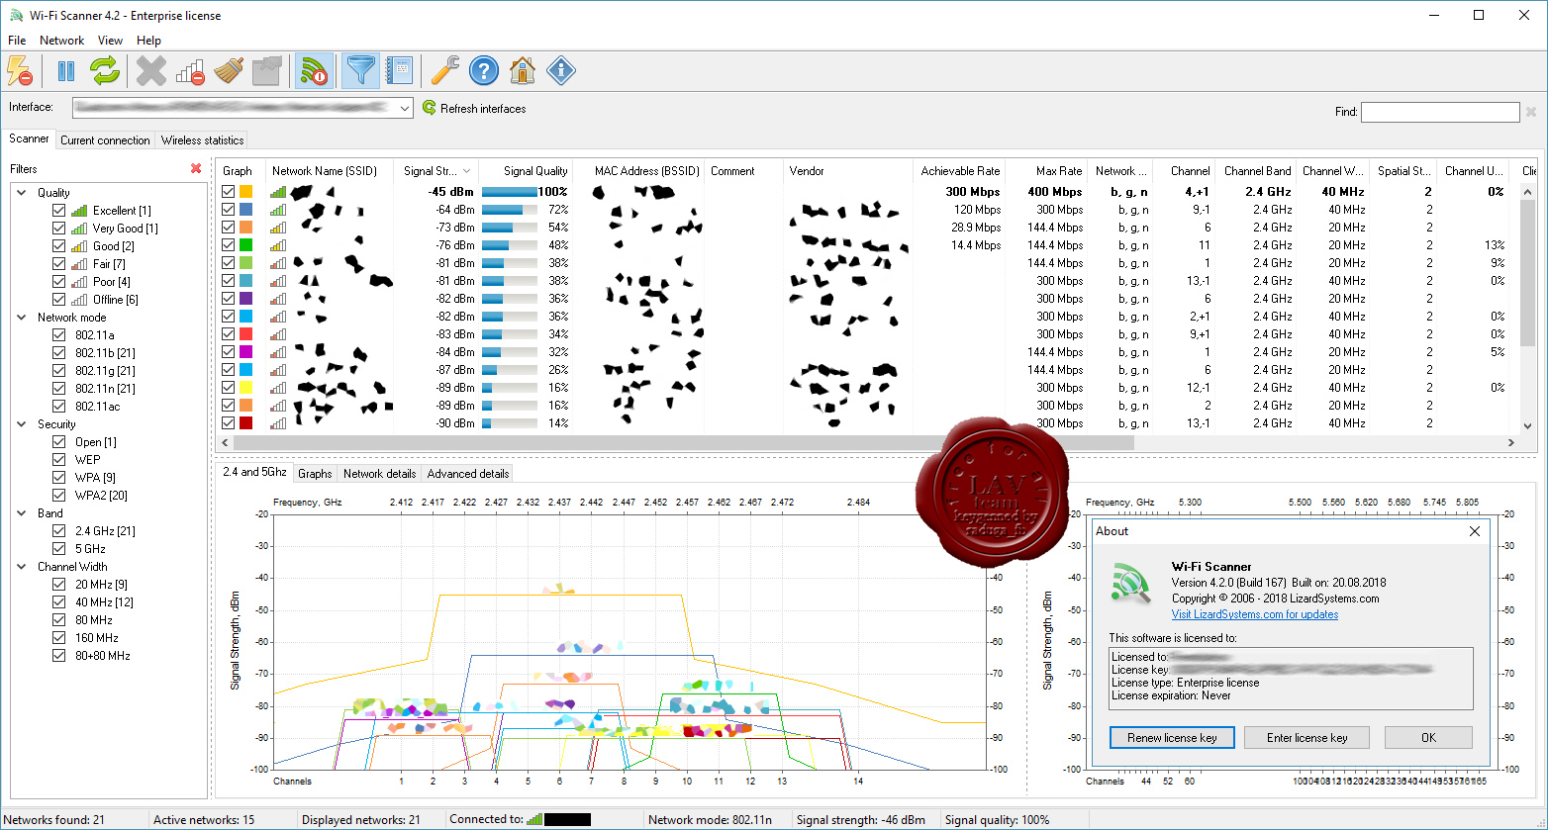Collapse the Quality filter group
1548x830 pixels.
tap(23, 193)
